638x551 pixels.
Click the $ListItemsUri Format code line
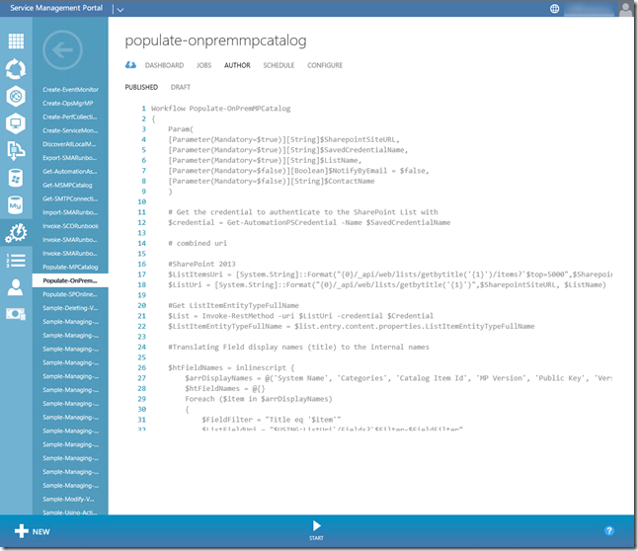(390, 275)
